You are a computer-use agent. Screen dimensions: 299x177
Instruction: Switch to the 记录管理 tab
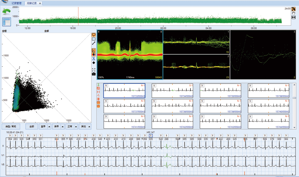point(17,3)
